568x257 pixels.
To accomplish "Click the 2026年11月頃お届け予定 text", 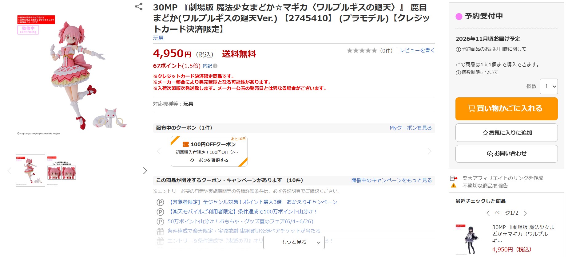I will point(488,39).
